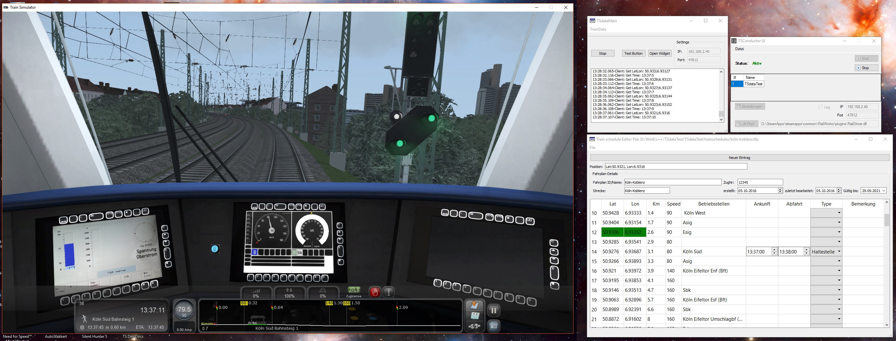Click the RailDriver.dll path field

pos(819,124)
